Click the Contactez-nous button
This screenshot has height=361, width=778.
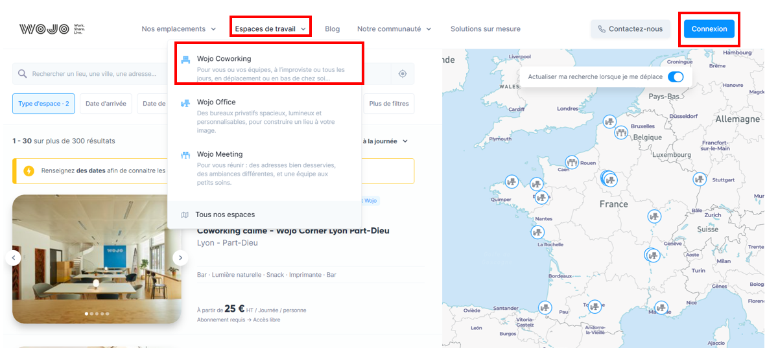[630, 29]
